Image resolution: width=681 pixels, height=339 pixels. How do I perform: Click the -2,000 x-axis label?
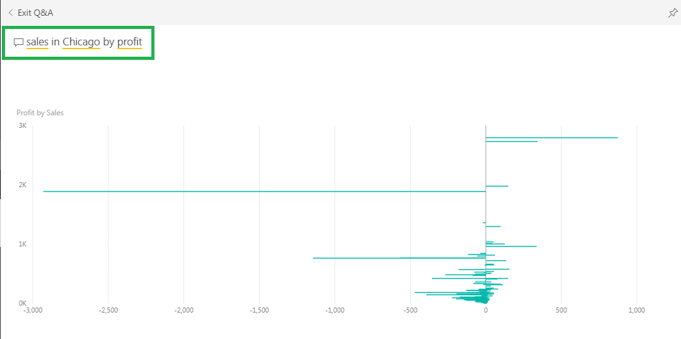click(183, 311)
